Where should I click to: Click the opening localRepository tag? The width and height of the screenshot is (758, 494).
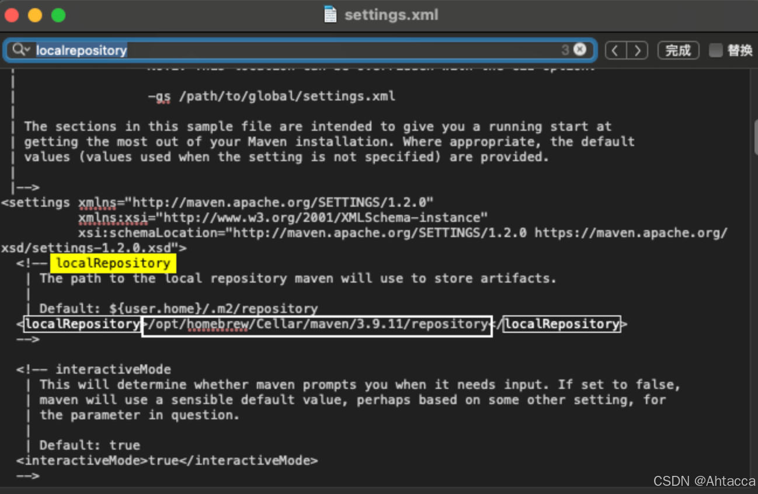[82, 324]
